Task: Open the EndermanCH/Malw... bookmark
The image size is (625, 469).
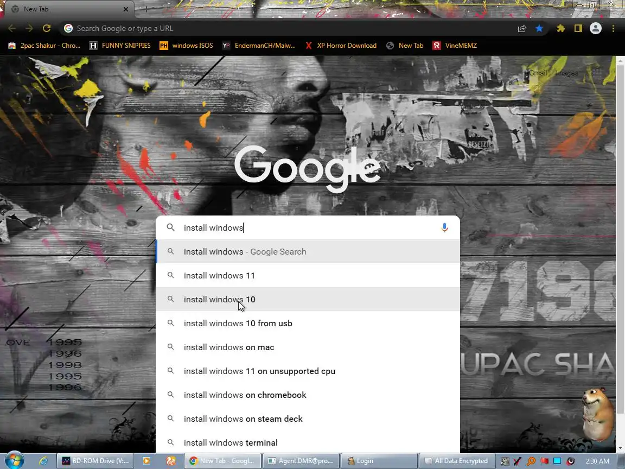Action: 259,46
